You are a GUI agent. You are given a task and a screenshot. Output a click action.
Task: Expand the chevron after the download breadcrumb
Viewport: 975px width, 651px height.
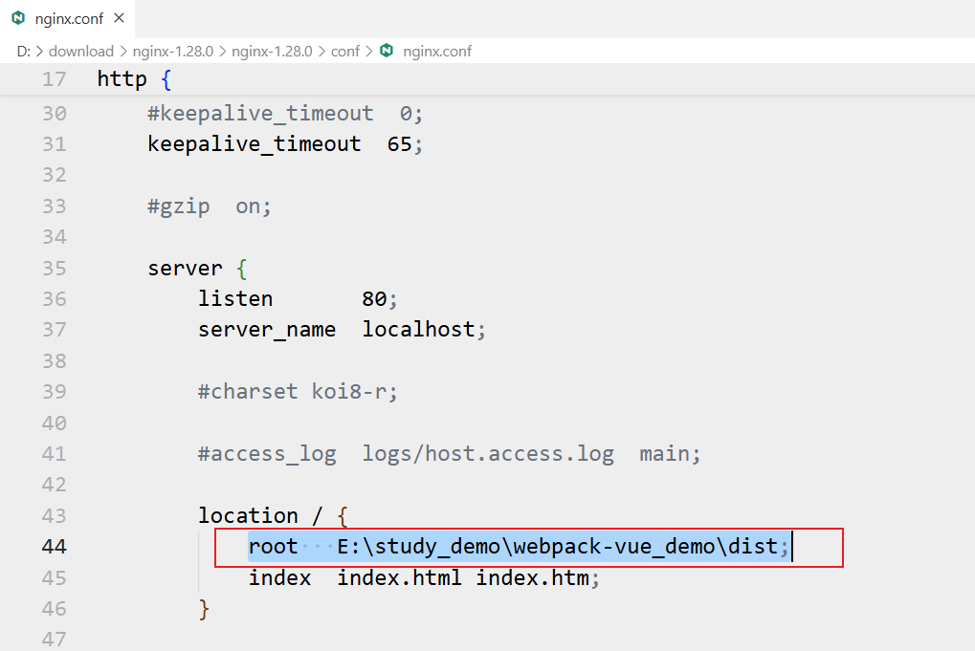(123, 51)
